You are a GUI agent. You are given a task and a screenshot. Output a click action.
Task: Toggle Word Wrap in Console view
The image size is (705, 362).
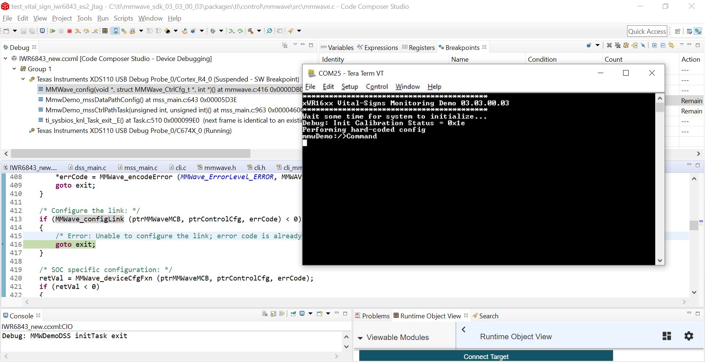tap(282, 314)
